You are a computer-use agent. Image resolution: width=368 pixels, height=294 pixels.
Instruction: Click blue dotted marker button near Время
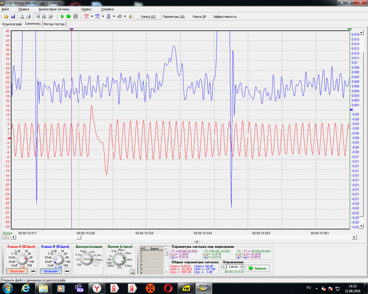point(4,237)
